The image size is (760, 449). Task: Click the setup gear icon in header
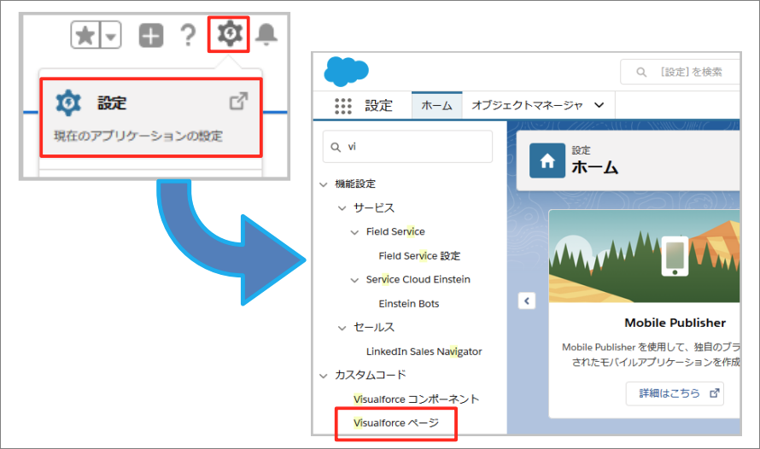click(229, 33)
